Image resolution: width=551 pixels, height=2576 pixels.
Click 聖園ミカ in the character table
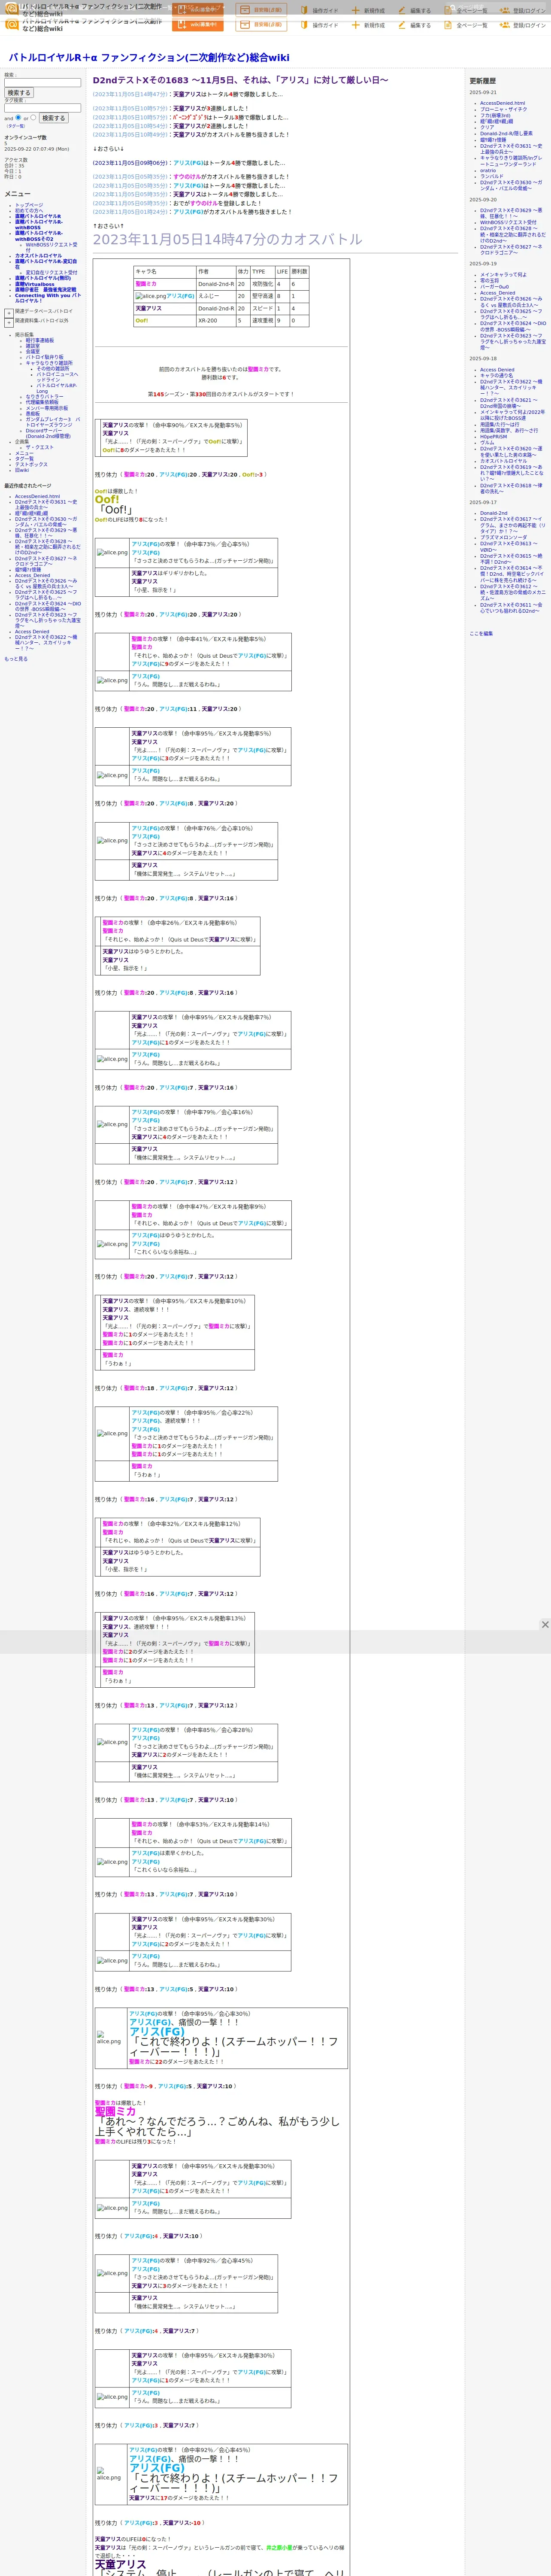pos(146,284)
